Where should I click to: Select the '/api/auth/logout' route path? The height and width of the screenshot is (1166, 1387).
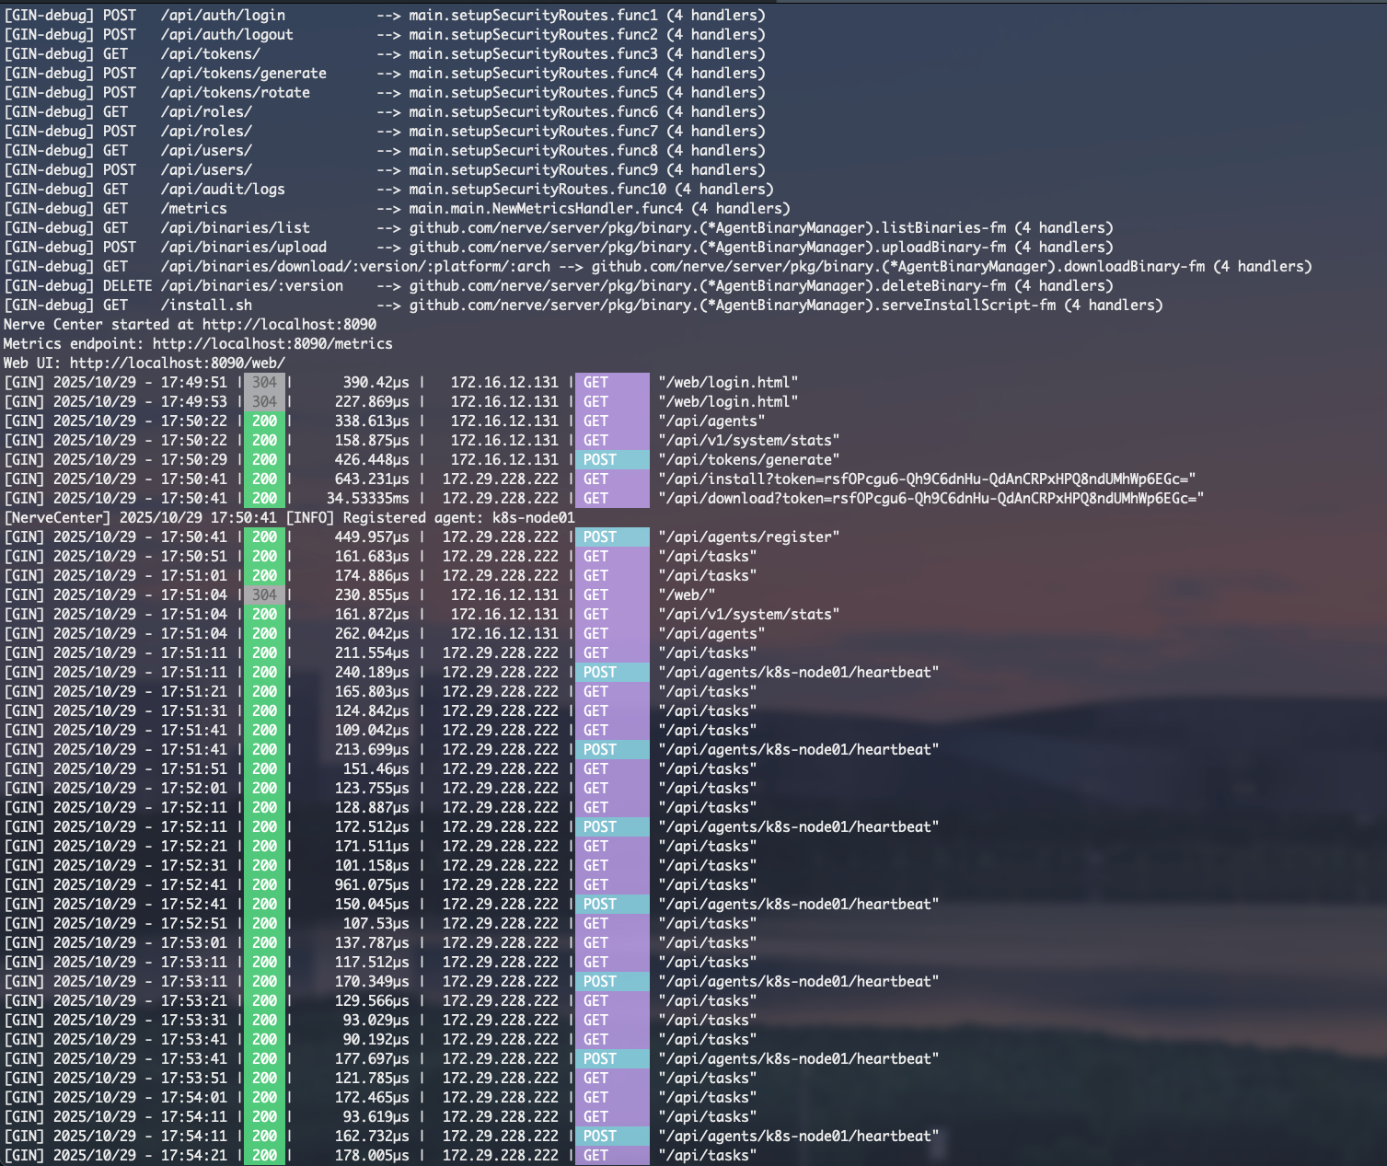[x=227, y=34]
